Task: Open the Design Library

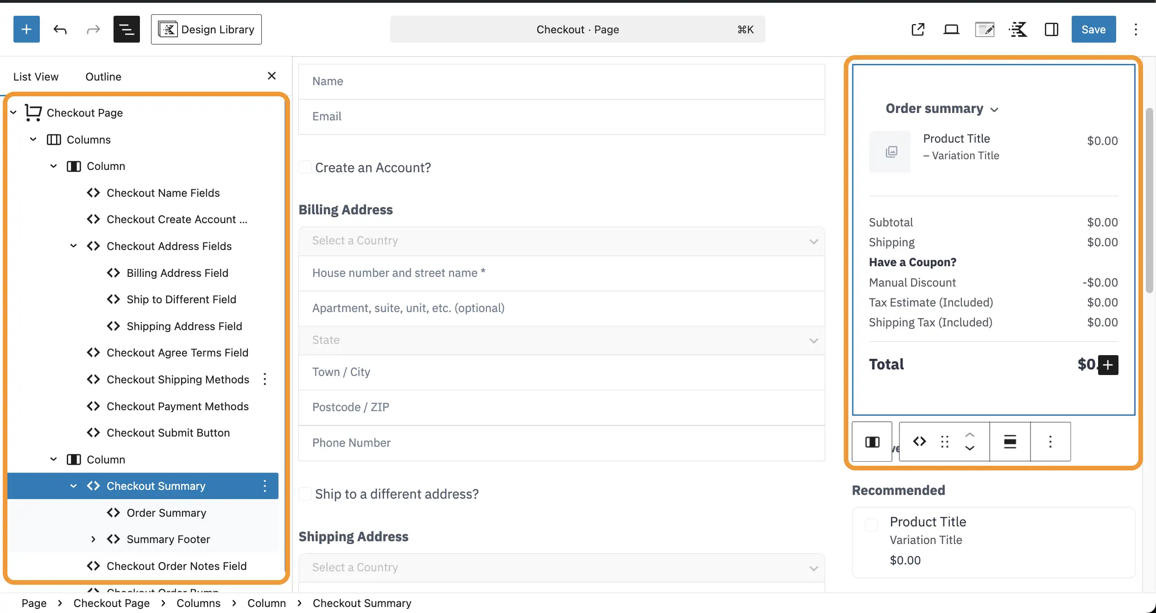Action: [206, 29]
